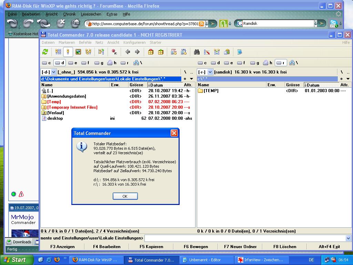Expand Firefox taskbar quick launch chevron
The height and width of the screenshot is (265, 353).
point(65,258)
